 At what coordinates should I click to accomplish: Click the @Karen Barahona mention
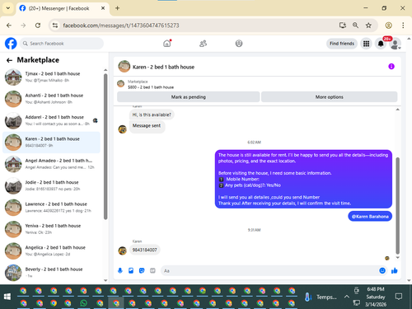coord(370,217)
